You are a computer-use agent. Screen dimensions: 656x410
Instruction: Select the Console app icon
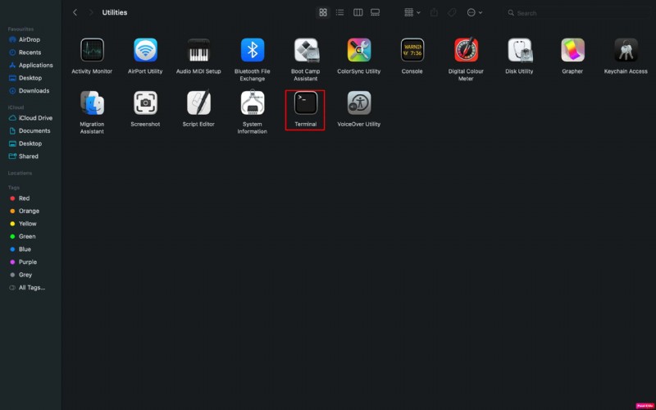pos(412,50)
